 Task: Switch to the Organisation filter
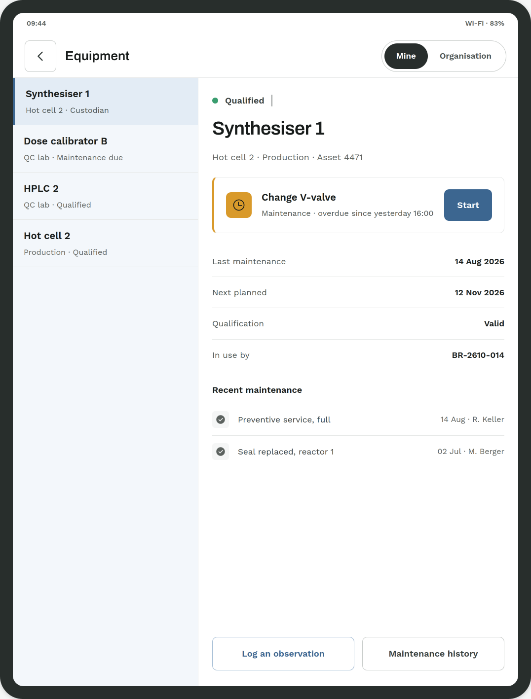coord(465,56)
